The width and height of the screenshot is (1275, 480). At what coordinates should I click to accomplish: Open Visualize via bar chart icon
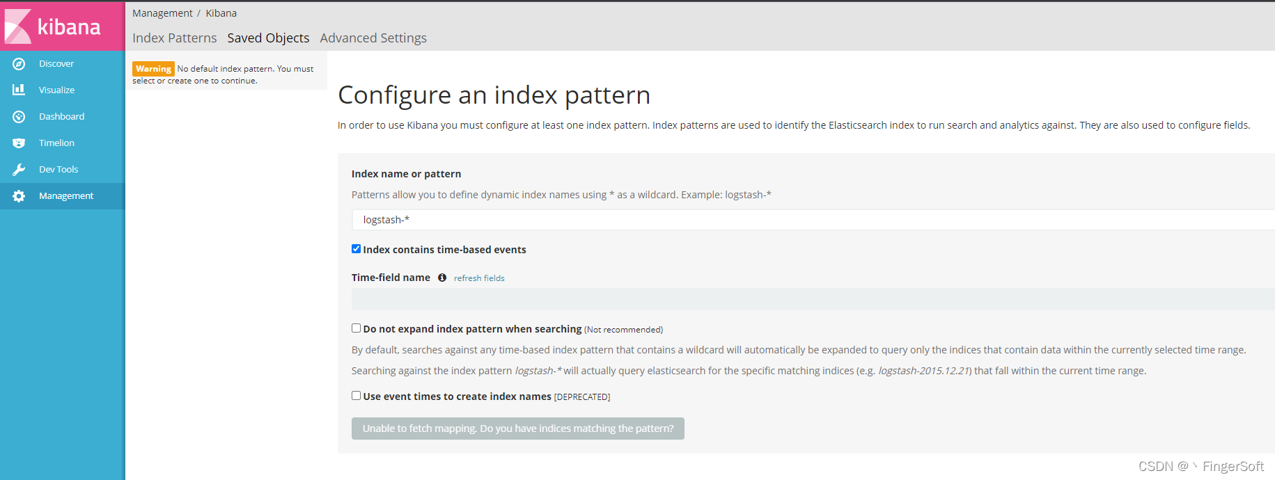(19, 90)
